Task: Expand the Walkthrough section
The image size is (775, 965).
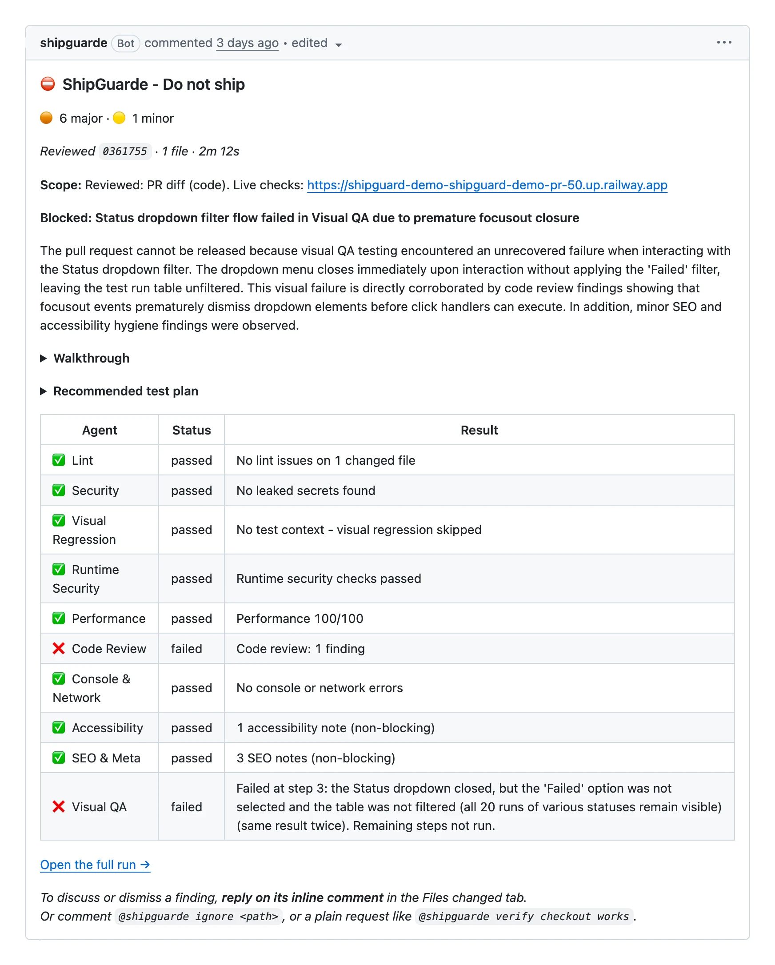Action: tap(85, 358)
